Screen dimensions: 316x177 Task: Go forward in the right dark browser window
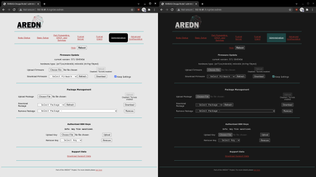[x=167, y=10]
